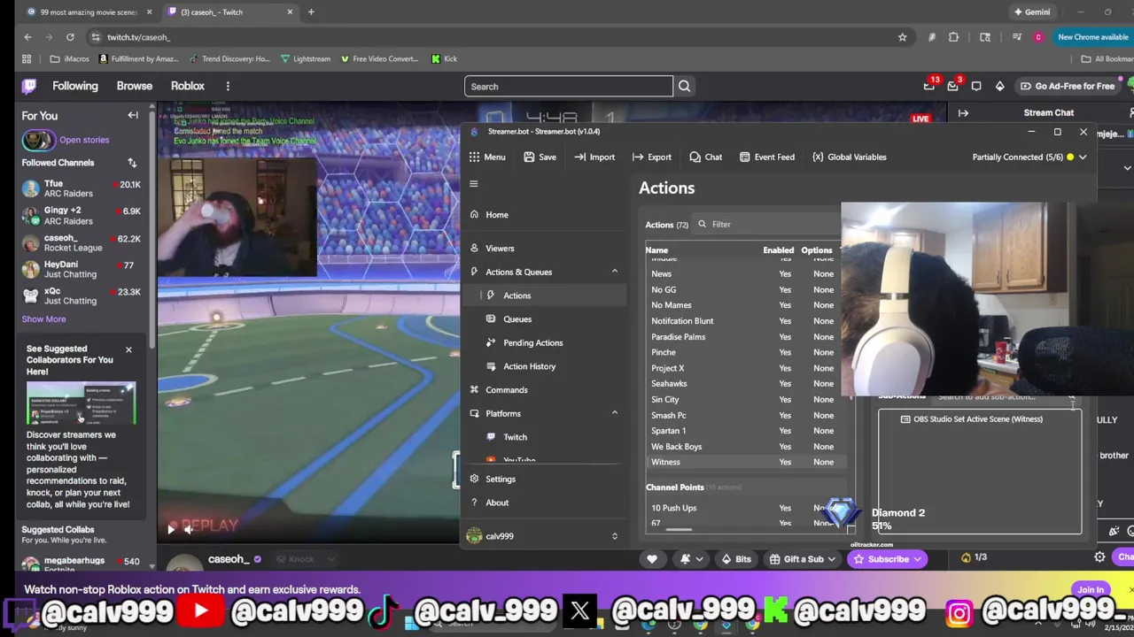Click the heart follow button
Screen dimensions: 1134x637
tap(652, 558)
